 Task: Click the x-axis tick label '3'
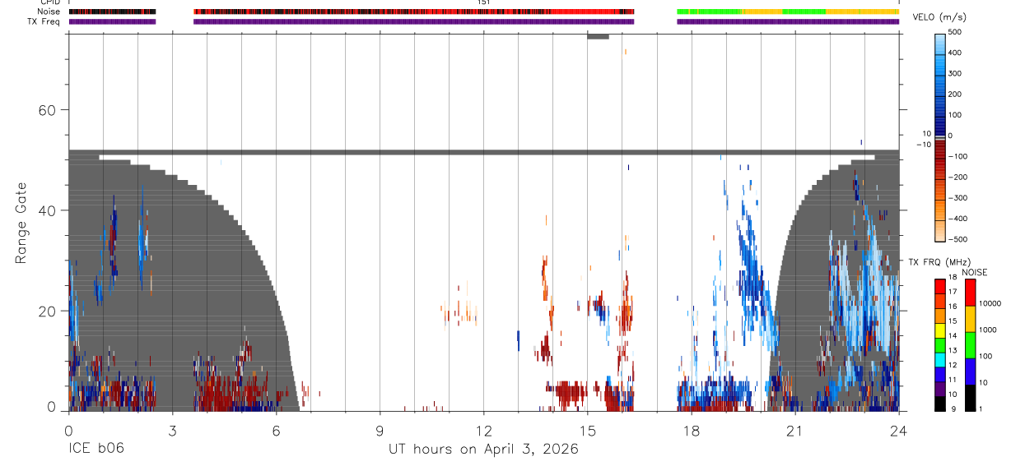[x=172, y=430]
